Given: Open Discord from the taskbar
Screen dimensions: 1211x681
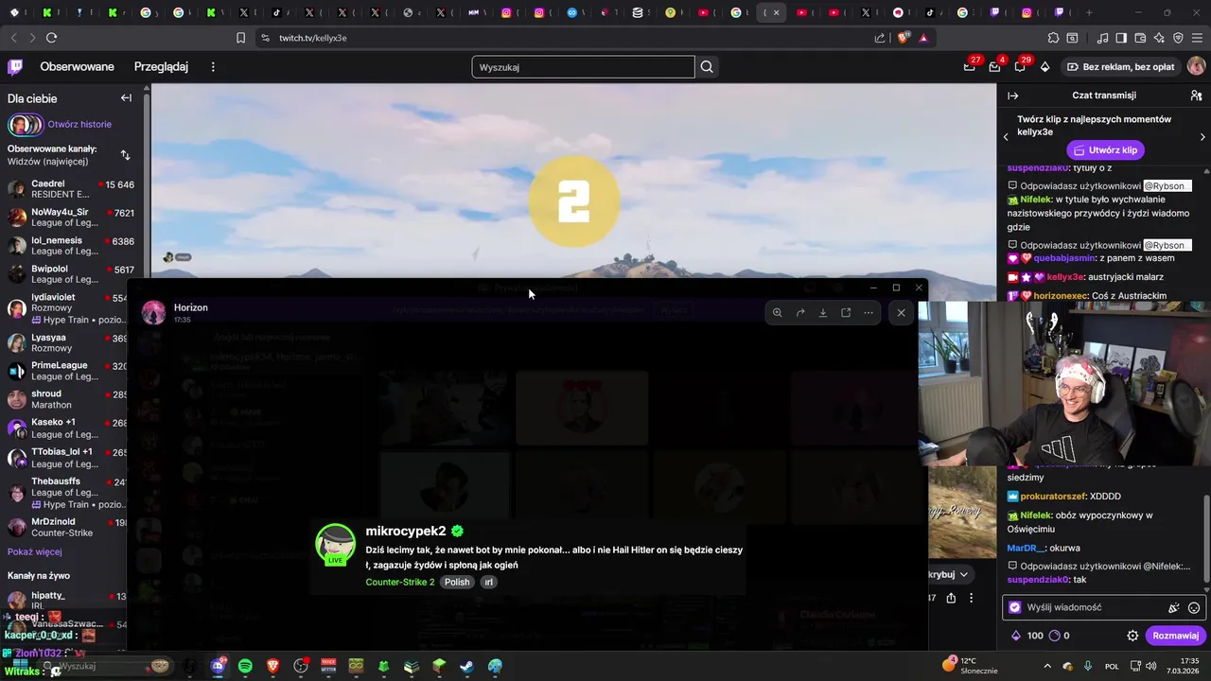Looking at the screenshot, I should [218, 666].
